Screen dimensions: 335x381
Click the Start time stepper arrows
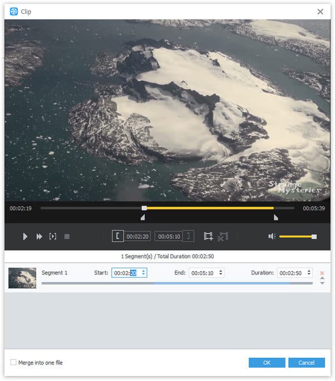point(144,273)
